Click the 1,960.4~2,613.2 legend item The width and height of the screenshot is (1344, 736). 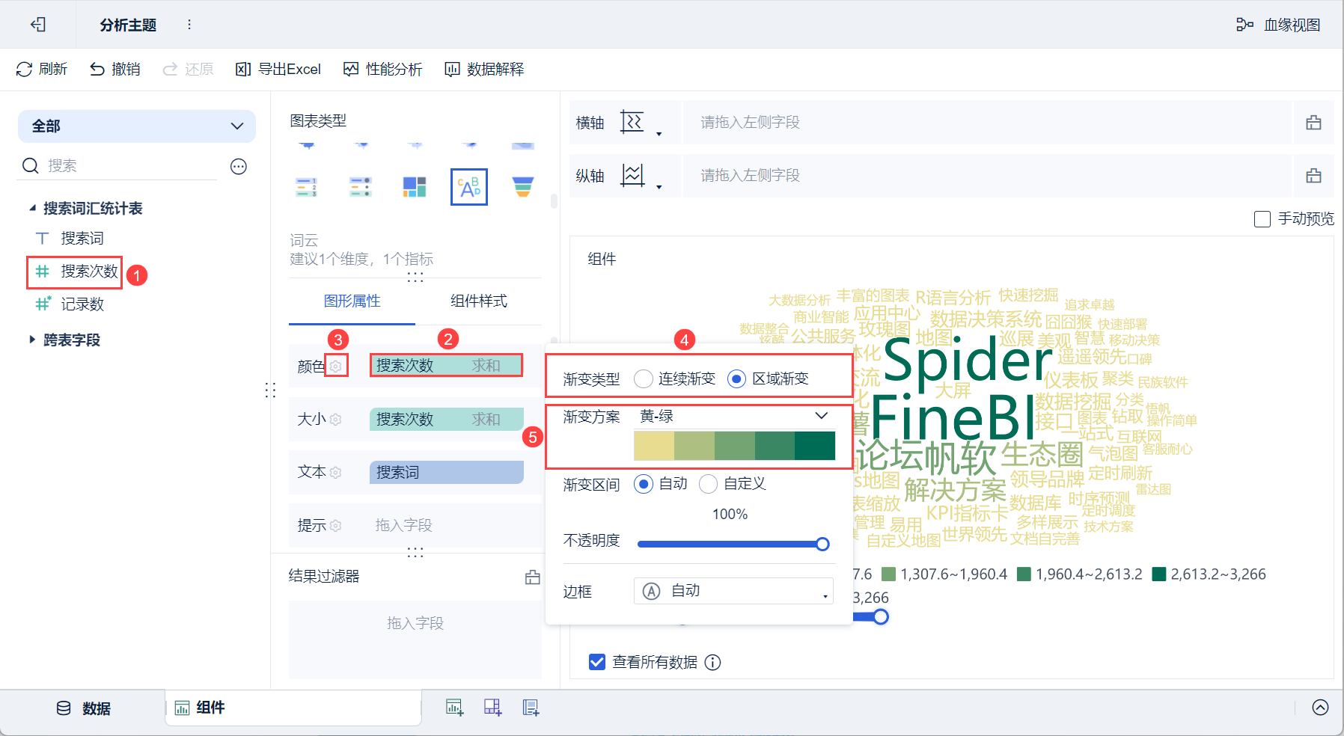[1080, 574]
